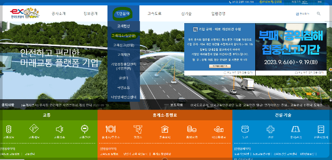
Task: Select 기업성장응답센터 (기업민원) submenu item
Action: 123,66
